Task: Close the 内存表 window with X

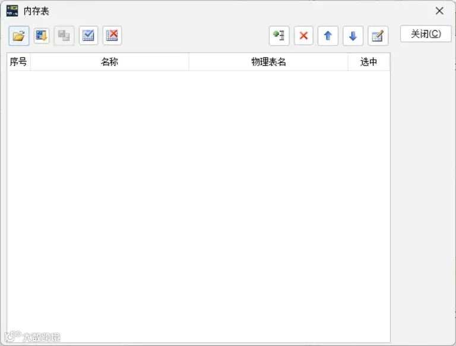Action: (x=439, y=11)
